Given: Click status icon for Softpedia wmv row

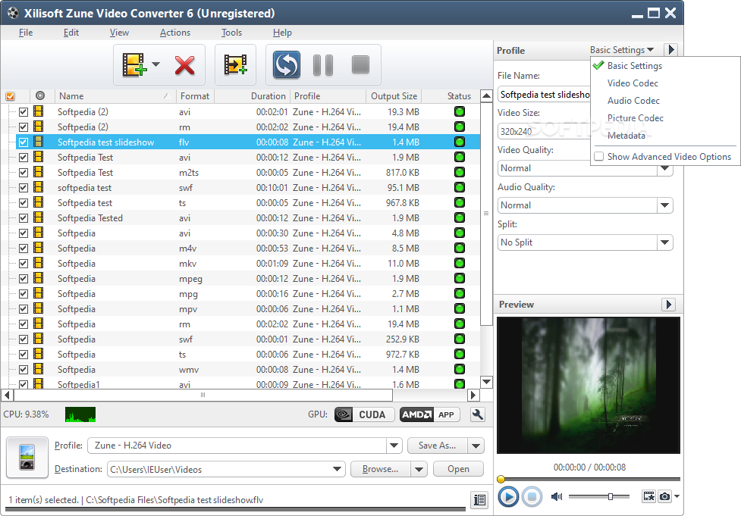Looking at the screenshot, I should coord(460,369).
